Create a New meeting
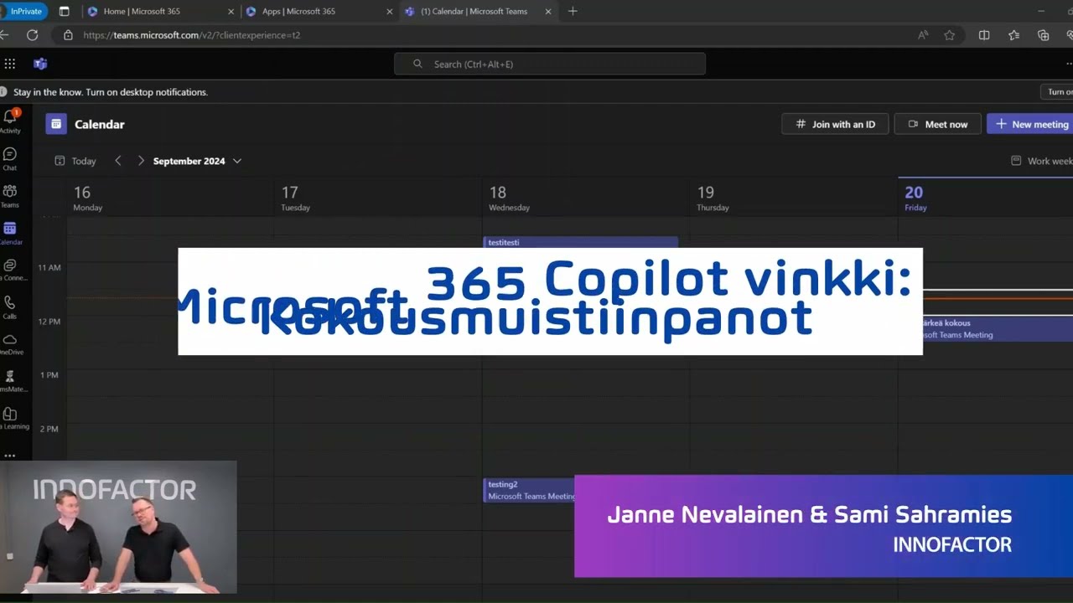 point(1030,124)
